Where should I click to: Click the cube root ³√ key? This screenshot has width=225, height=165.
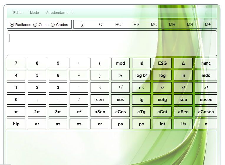pos(121,87)
